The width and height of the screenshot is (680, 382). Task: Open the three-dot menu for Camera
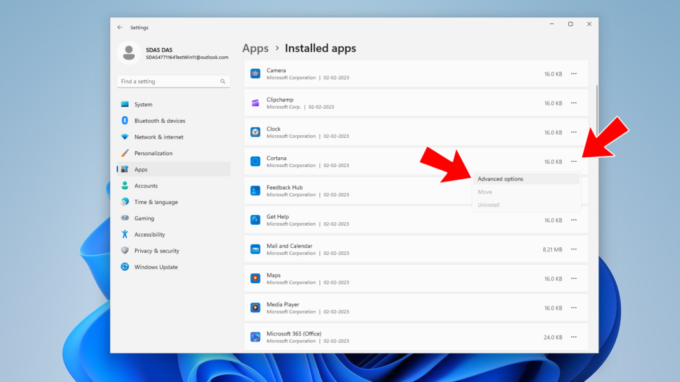[x=574, y=74]
